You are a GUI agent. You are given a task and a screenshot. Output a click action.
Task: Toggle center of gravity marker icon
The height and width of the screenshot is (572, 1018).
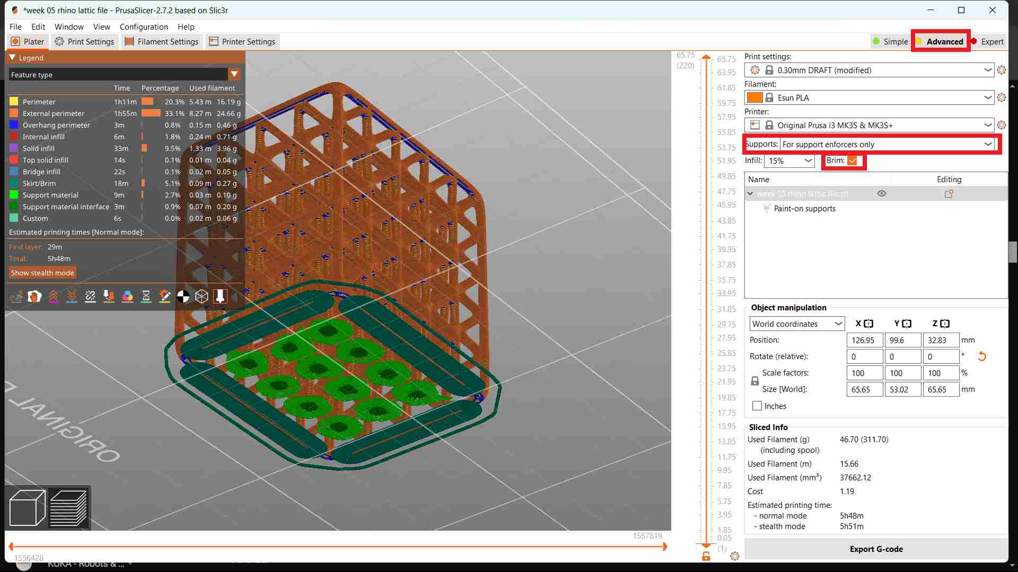183,296
